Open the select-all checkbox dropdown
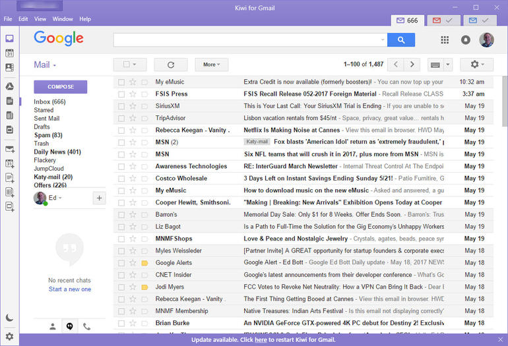The height and width of the screenshot is (346, 508). [x=135, y=65]
